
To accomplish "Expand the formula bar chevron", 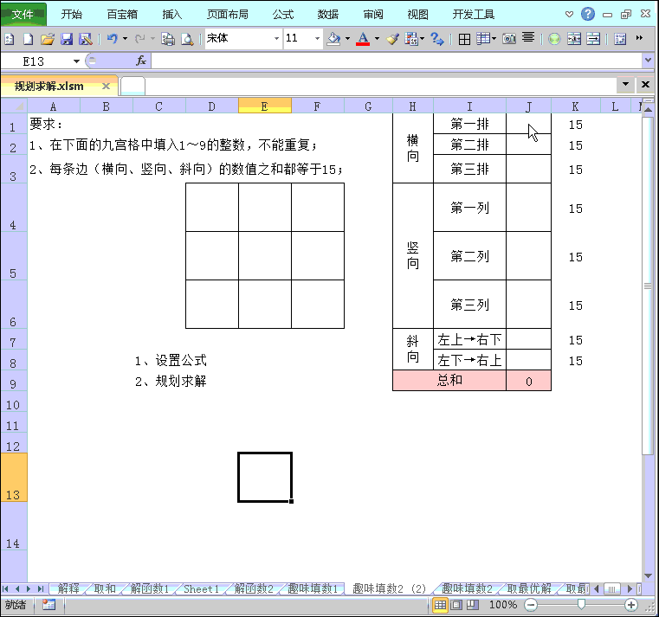I will [x=648, y=61].
